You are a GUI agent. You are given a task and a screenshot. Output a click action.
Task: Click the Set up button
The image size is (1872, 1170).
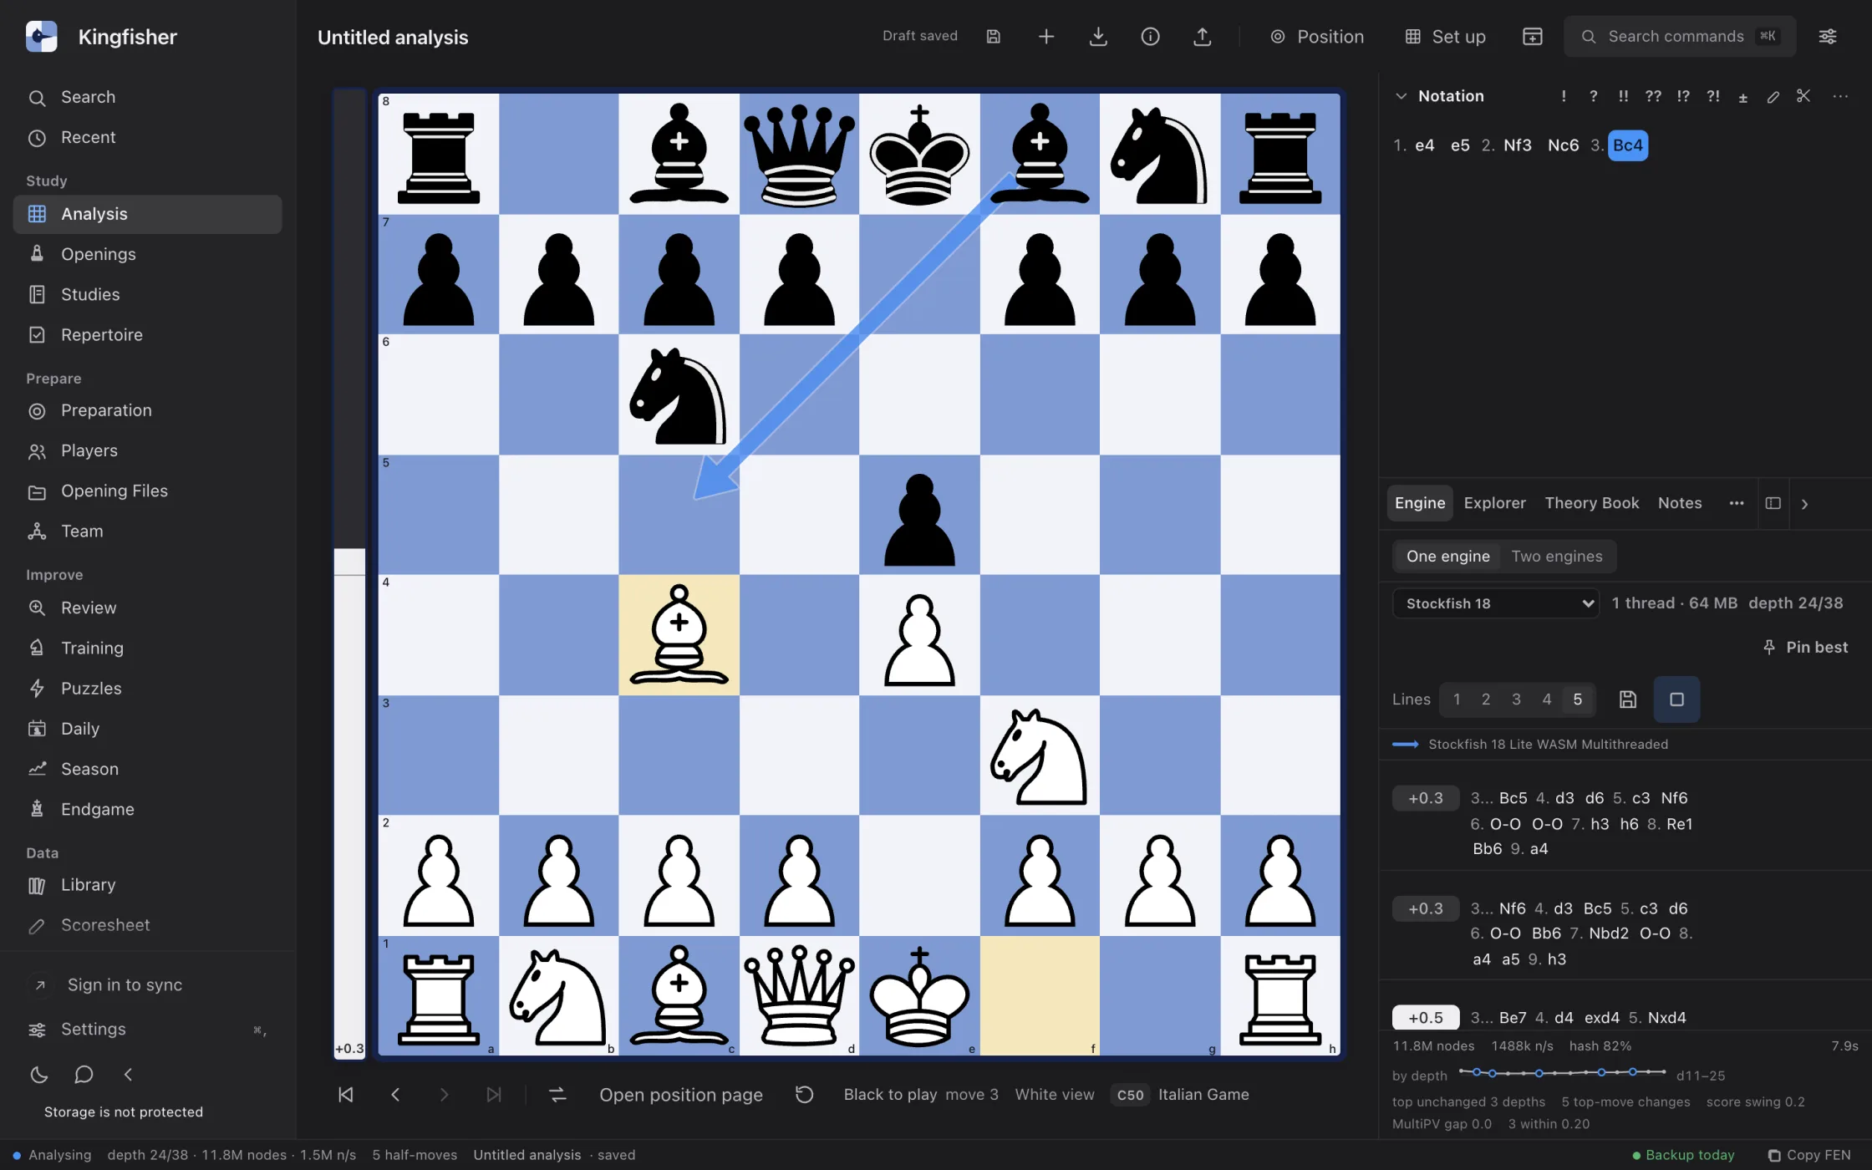1446,37
